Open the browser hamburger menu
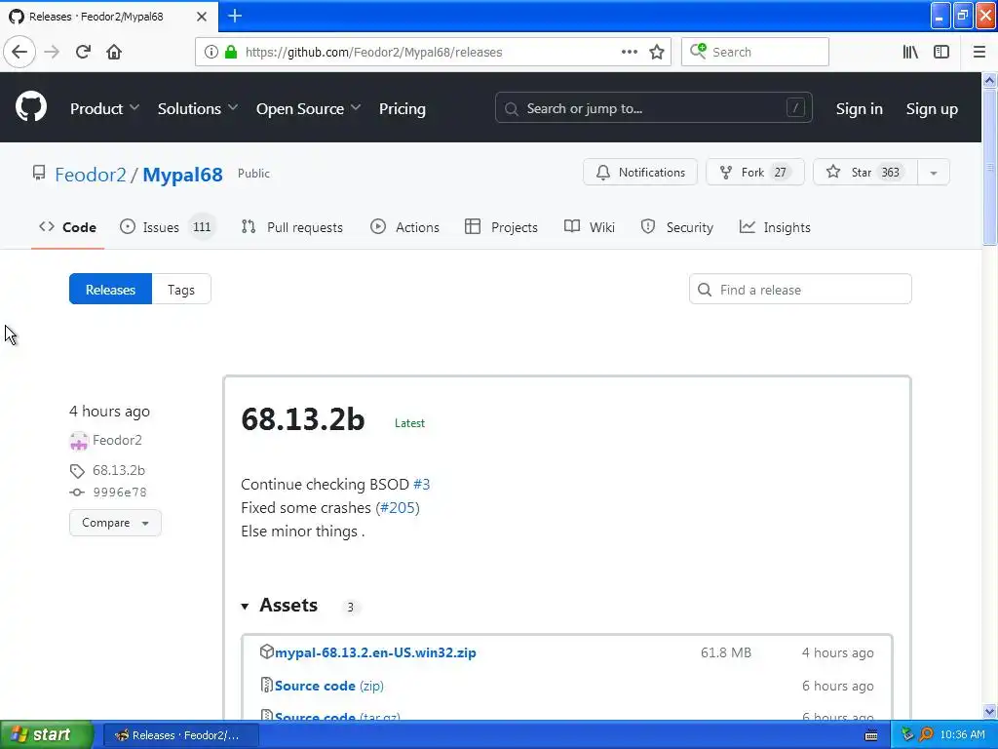Viewport: 998px width, 749px height. click(x=979, y=52)
